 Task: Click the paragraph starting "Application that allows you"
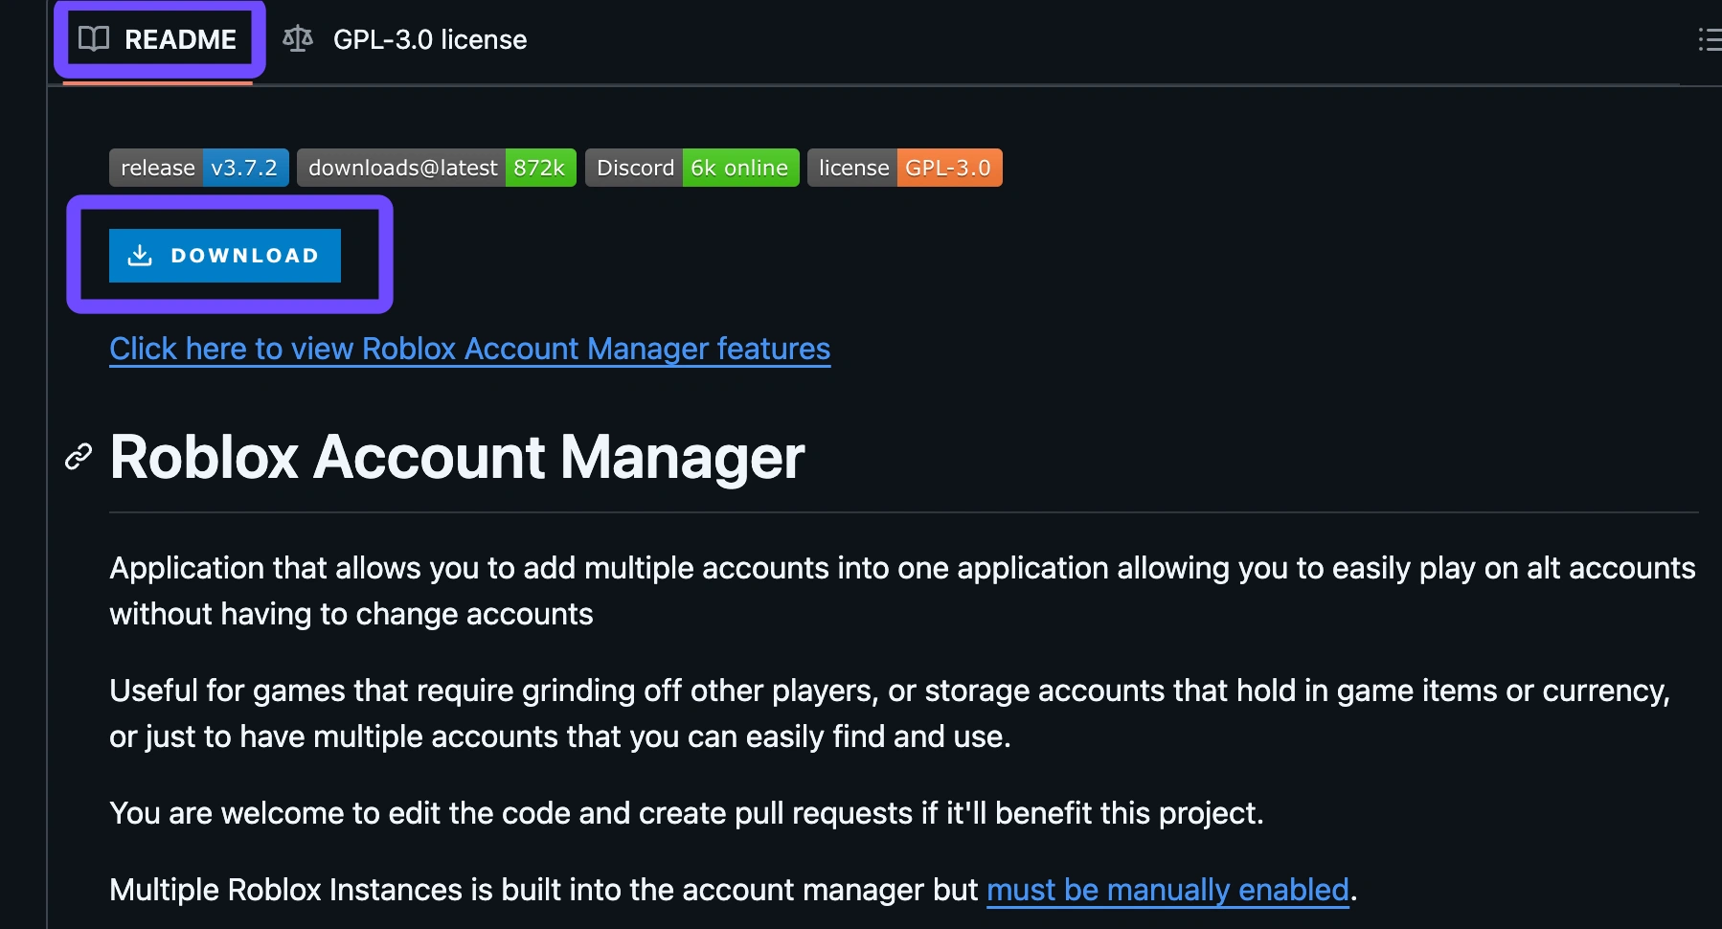pyautogui.click(x=902, y=591)
